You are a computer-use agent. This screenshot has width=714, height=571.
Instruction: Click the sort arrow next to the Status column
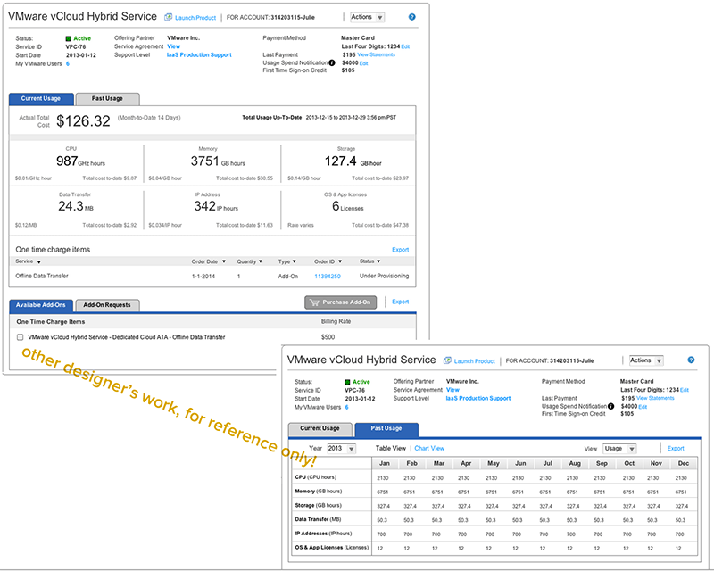[379, 261]
